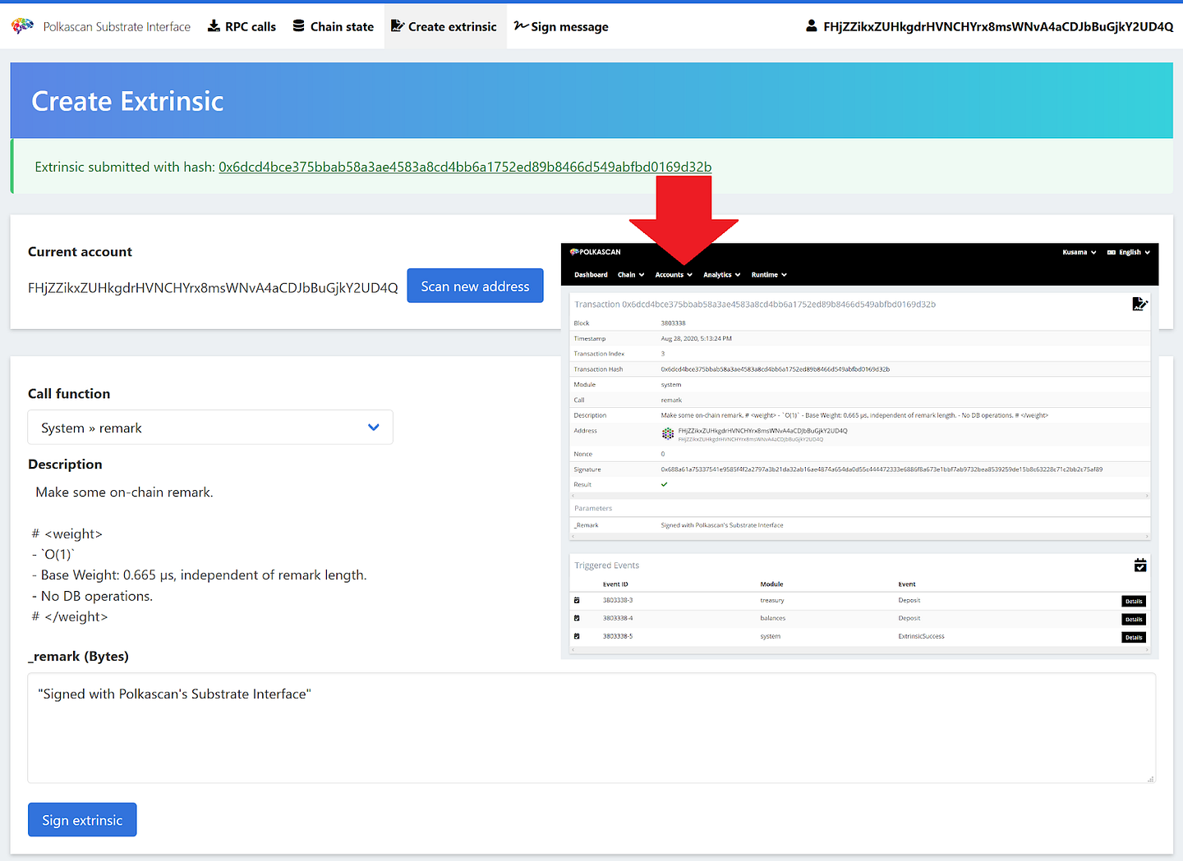Click Details for ExtrinsicSuccess event
1183x861 pixels.
pyautogui.click(x=1134, y=637)
